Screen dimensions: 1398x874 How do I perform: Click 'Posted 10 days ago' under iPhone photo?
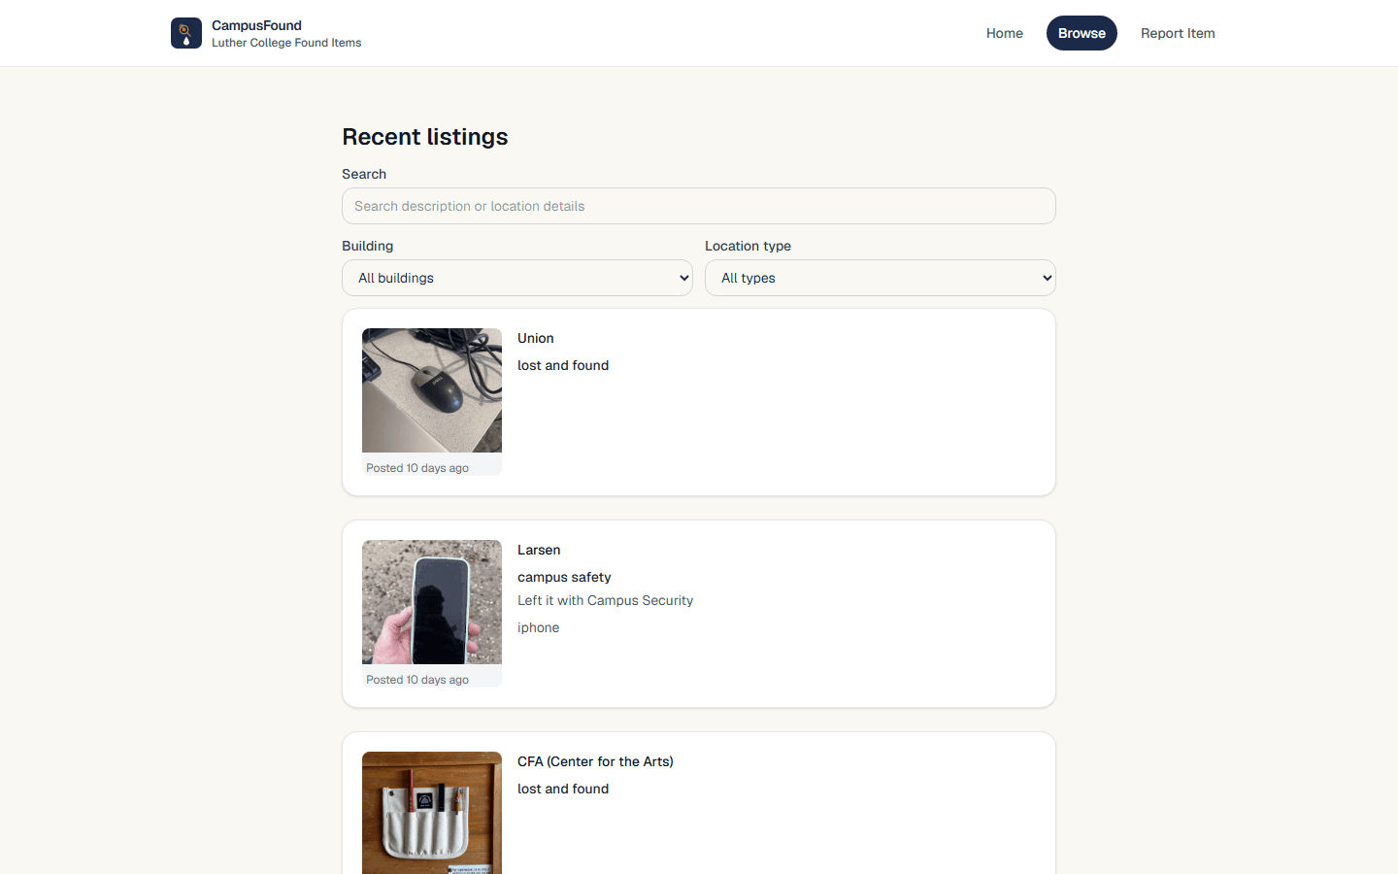point(417,680)
